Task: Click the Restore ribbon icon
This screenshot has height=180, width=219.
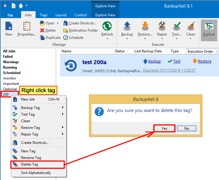Action: point(145,26)
